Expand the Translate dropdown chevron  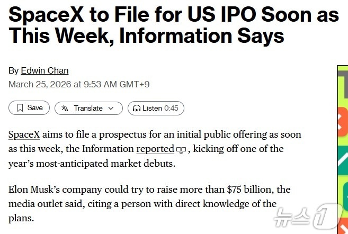coord(111,108)
